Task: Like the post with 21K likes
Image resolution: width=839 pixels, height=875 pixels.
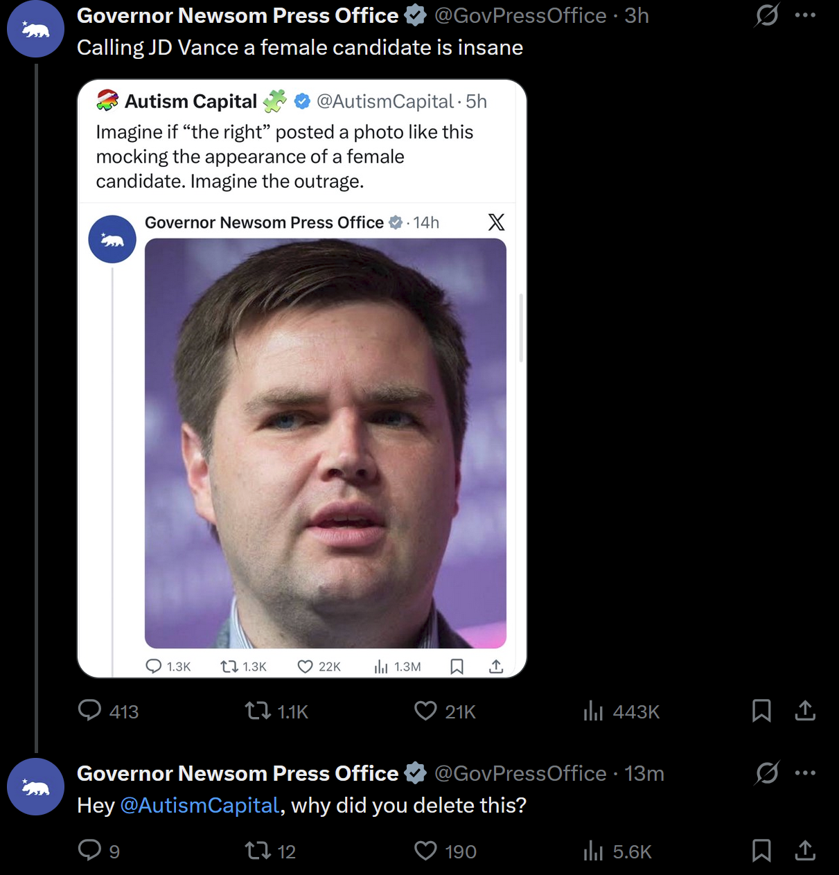Action: (425, 711)
